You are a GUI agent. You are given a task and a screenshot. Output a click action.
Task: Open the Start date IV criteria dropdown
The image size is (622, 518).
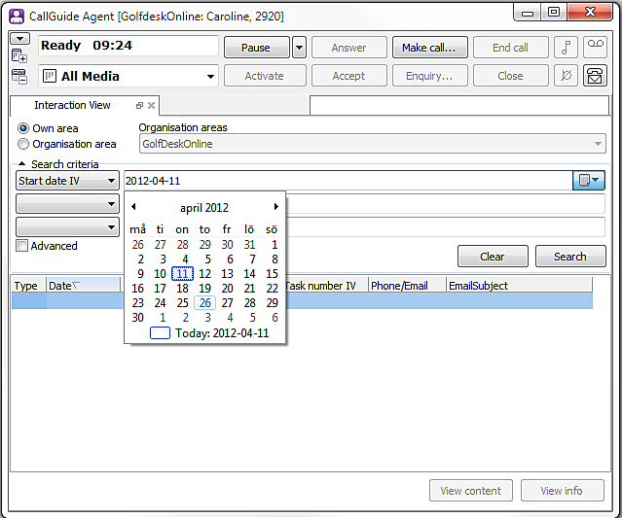[67, 181]
